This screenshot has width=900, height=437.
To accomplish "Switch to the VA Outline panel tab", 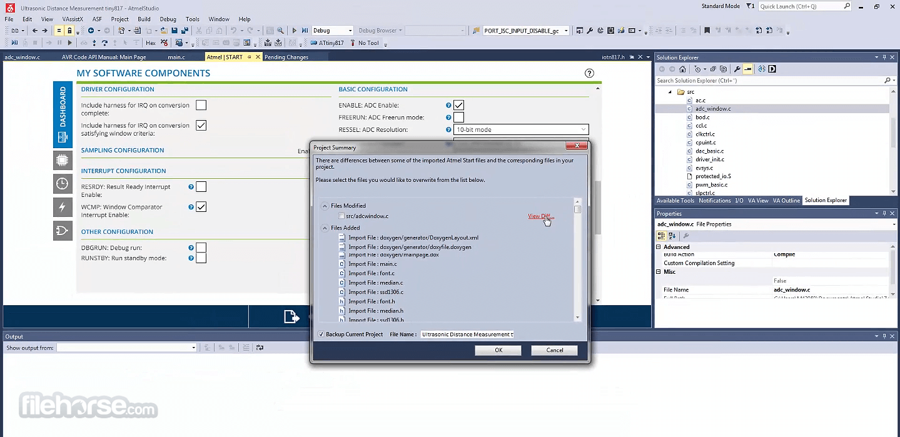I will click(786, 201).
